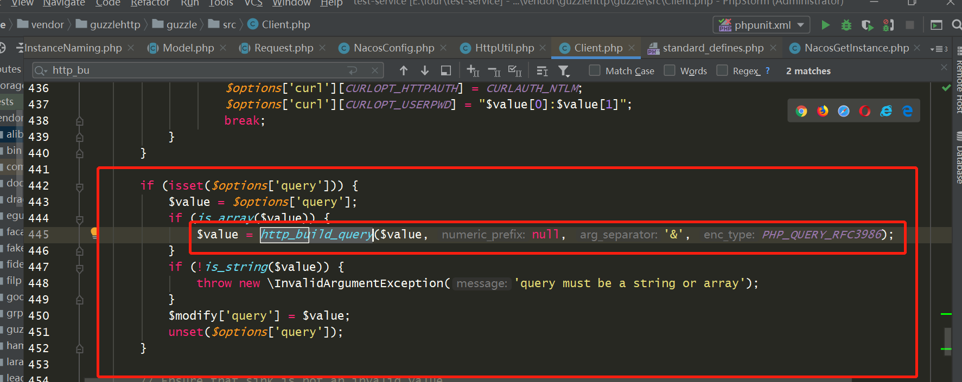This screenshot has width=962, height=382.
Task: Unselect occurrence icon in search bar
Action: tap(494, 71)
